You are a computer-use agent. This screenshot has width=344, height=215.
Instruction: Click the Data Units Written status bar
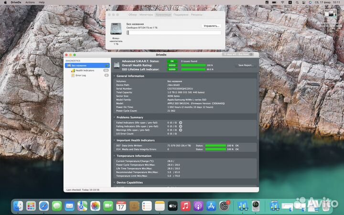(215, 145)
